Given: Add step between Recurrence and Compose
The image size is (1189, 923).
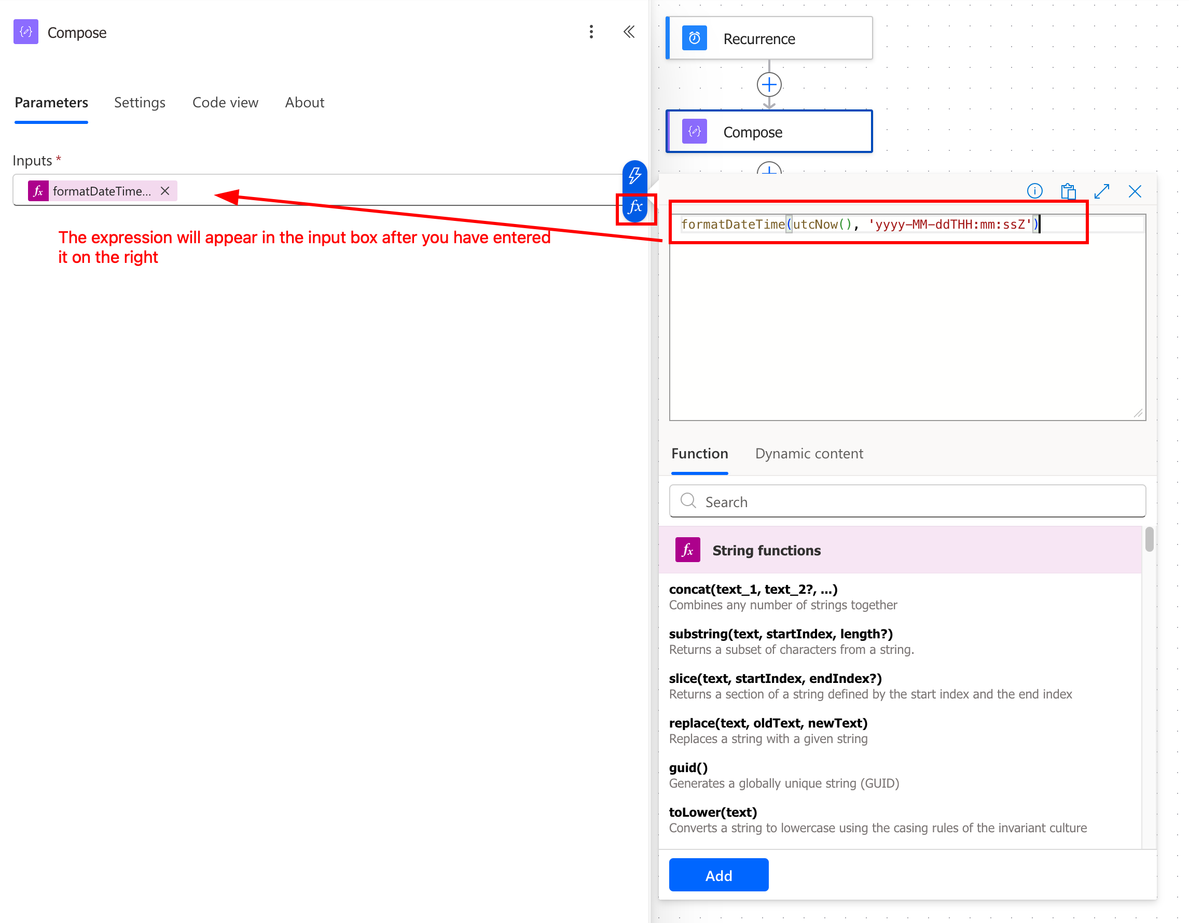Looking at the screenshot, I should click(769, 85).
